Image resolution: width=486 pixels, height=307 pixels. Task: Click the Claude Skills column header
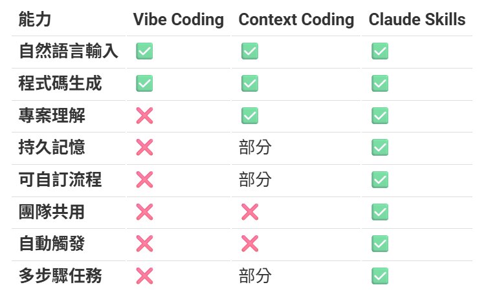click(417, 19)
